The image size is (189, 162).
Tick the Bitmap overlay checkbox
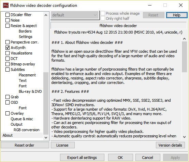coord(8,64)
